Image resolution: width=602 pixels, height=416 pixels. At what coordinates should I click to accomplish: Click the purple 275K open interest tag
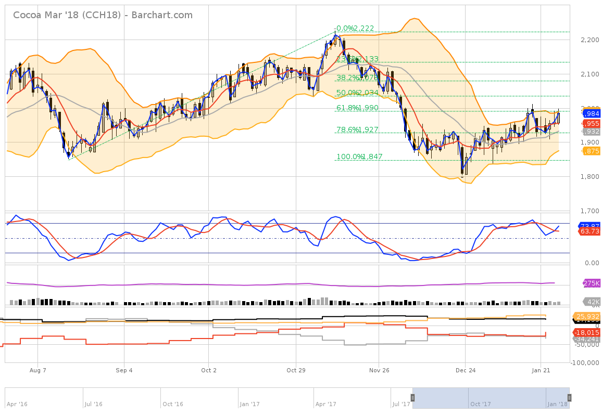click(x=591, y=283)
